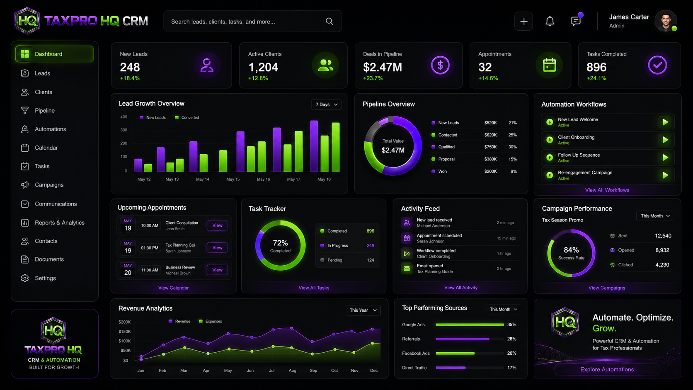Click the Tasks Completed checkmark icon
Viewport: 693px width, 390px height.
pyautogui.click(x=657, y=65)
